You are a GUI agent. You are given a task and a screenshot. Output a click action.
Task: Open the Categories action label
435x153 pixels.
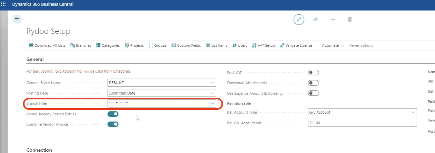pyautogui.click(x=111, y=45)
